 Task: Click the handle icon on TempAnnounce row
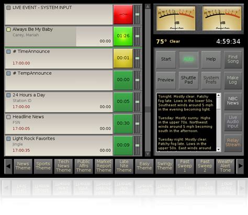click(138, 80)
